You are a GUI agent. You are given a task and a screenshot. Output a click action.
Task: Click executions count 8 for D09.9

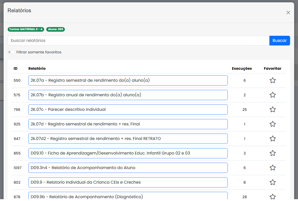244,182
